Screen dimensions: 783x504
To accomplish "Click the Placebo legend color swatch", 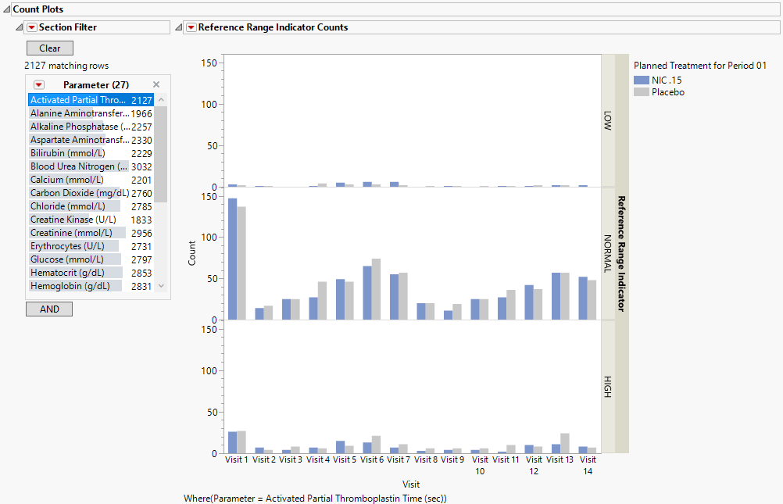I will click(x=641, y=92).
